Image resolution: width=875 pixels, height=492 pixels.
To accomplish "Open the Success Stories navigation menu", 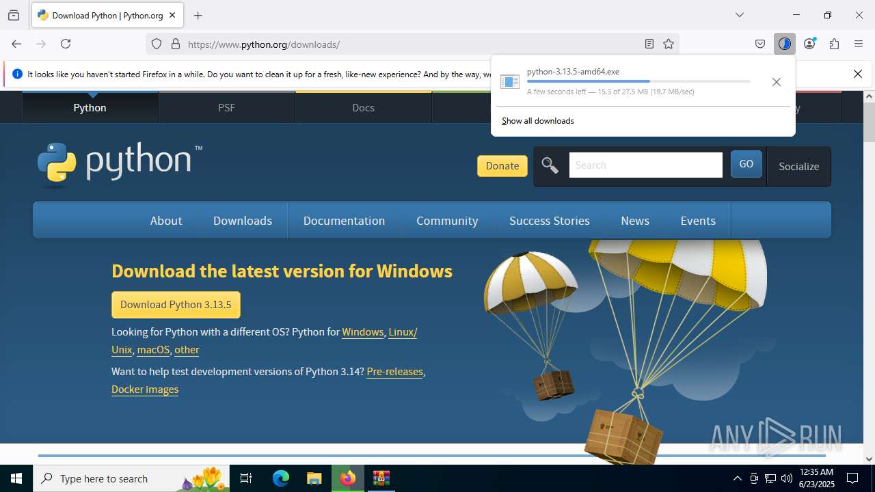I will pos(550,221).
